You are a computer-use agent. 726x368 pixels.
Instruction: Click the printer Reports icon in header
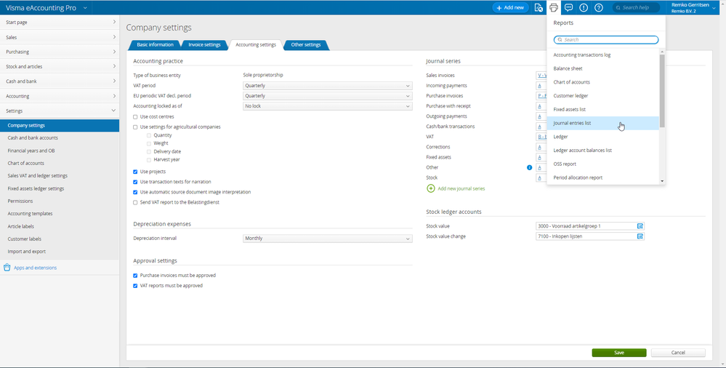554,8
